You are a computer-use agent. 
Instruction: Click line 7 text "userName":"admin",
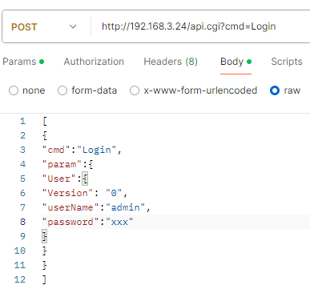click(96, 207)
